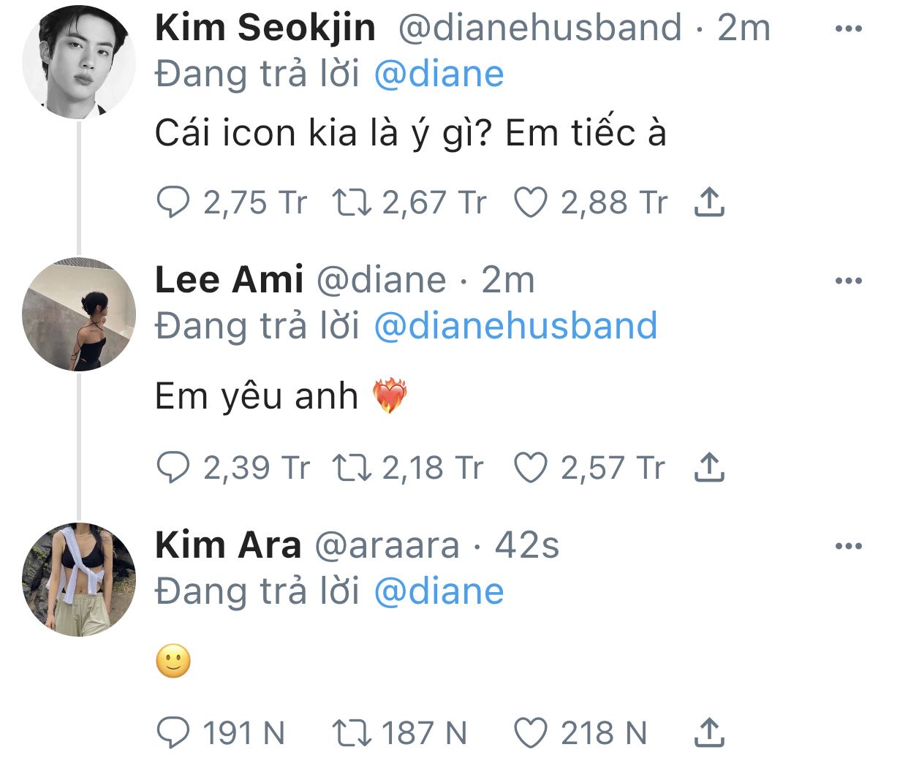The image size is (908, 758).
Task: Open Kim Seokjin's profile picture
Action: (79, 61)
